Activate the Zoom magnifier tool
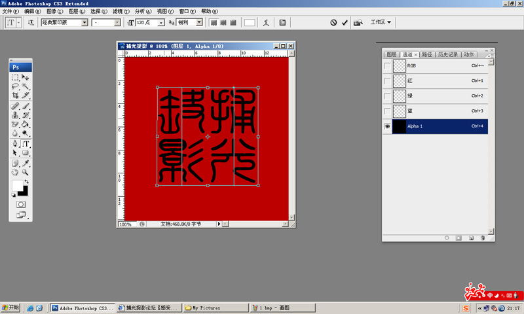The width and height of the screenshot is (524, 314). tap(26, 172)
